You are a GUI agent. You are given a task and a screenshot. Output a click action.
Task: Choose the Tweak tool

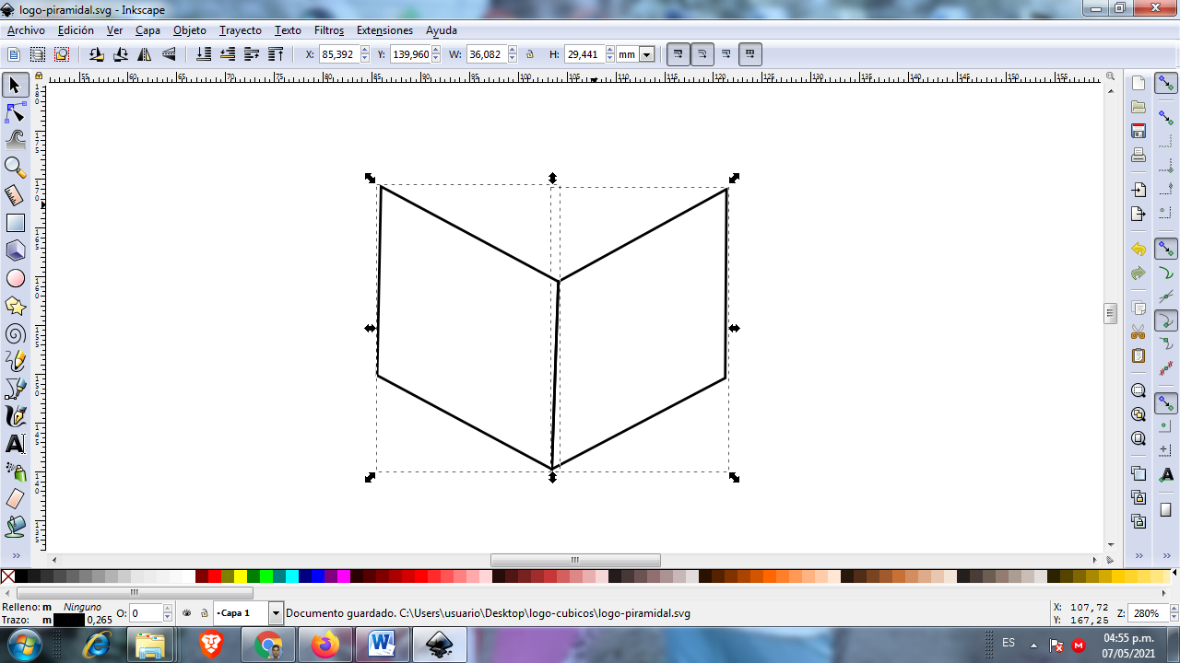pyautogui.click(x=15, y=140)
